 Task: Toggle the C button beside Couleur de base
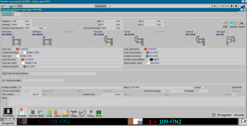(21, 52)
